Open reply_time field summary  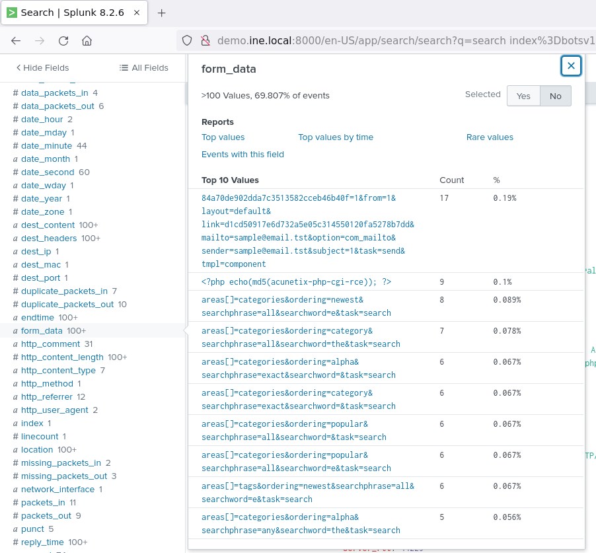point(42,542)
